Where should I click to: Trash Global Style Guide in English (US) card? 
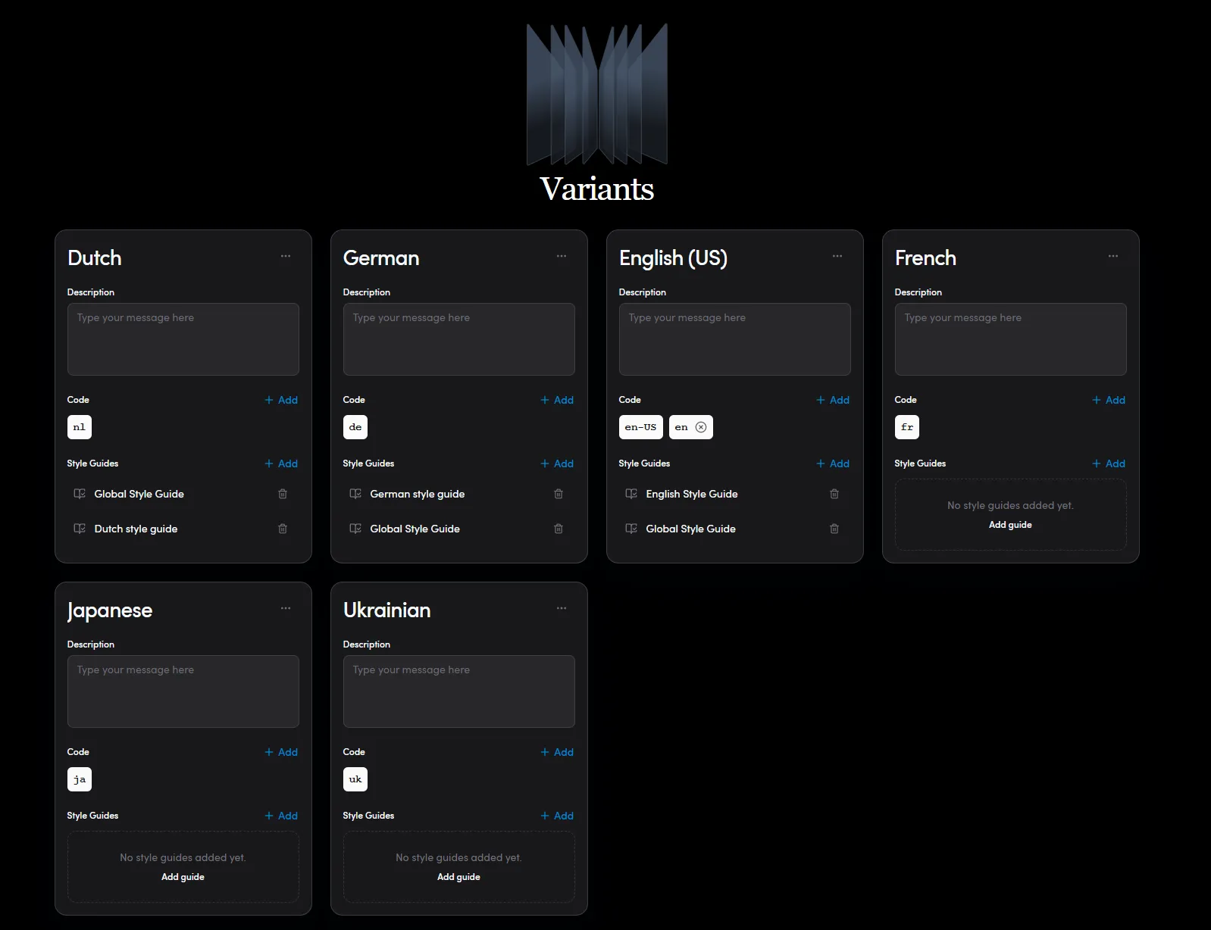click(x=834, y=529)
